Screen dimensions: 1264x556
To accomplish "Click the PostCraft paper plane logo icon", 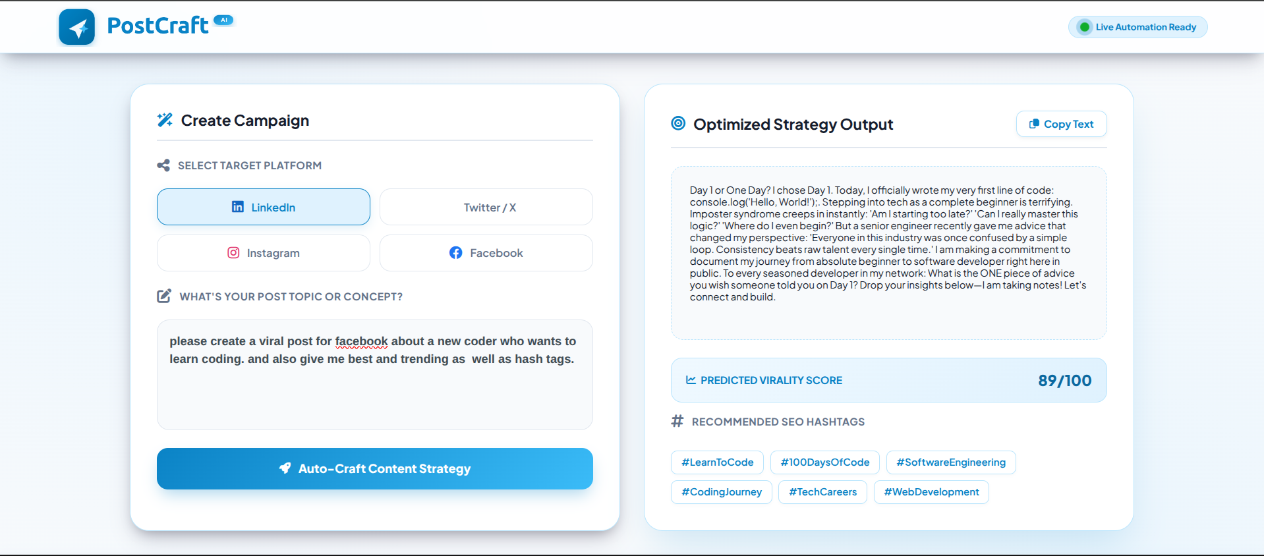I will point(77,27).
